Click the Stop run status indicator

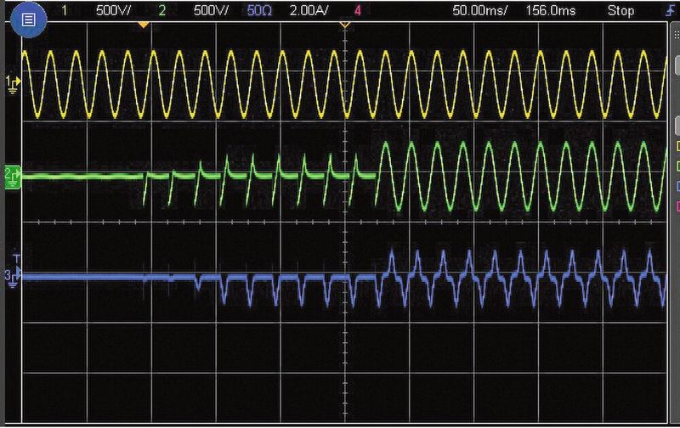[x=620, y=11]
